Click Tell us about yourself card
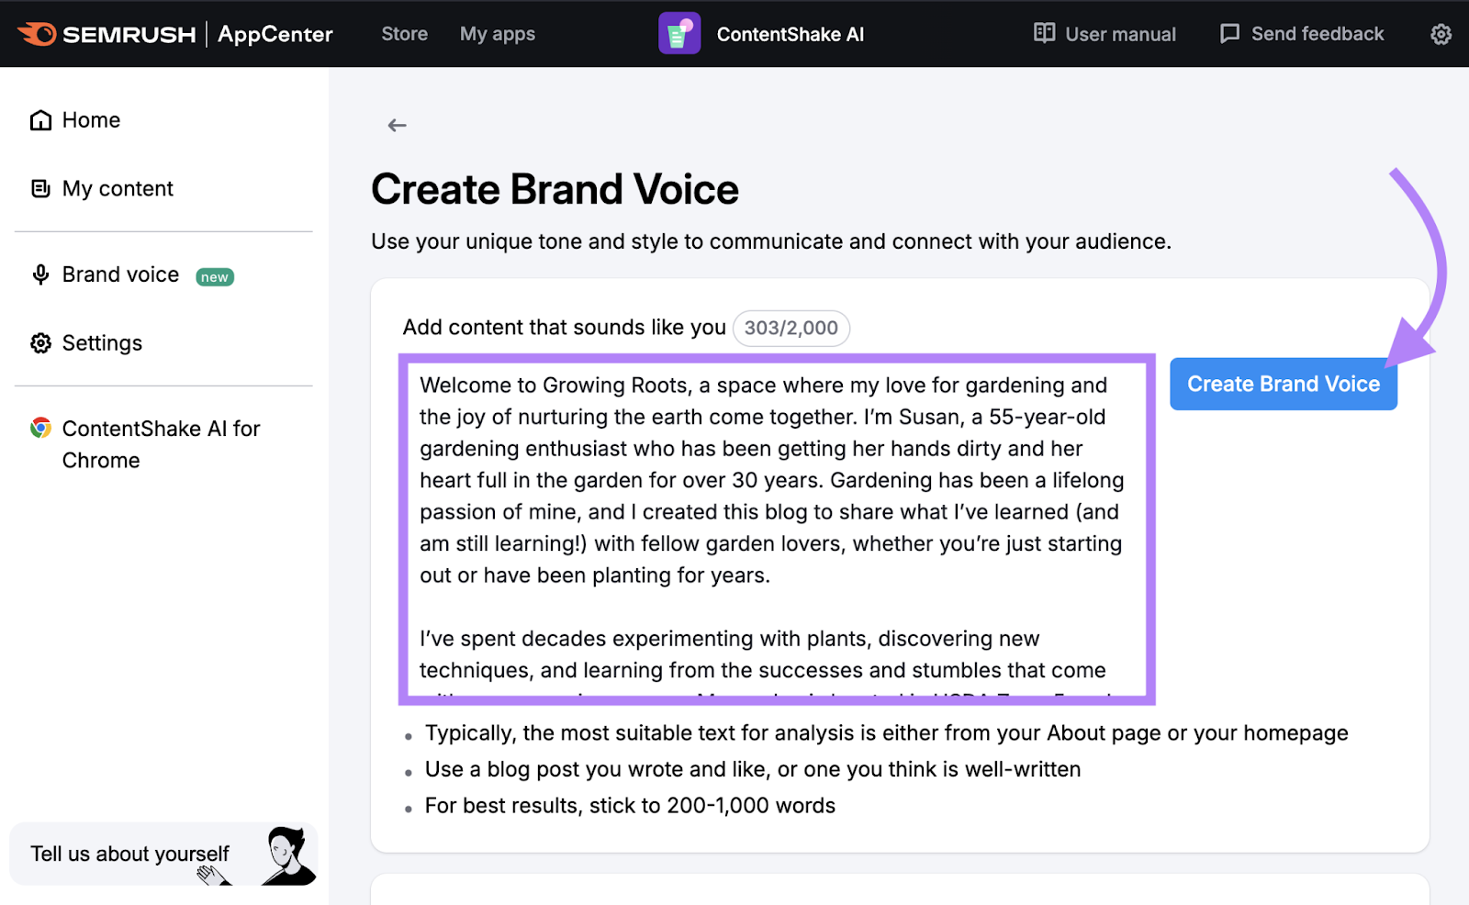This screenshot has height=905, width=1469. pos(163,854)
